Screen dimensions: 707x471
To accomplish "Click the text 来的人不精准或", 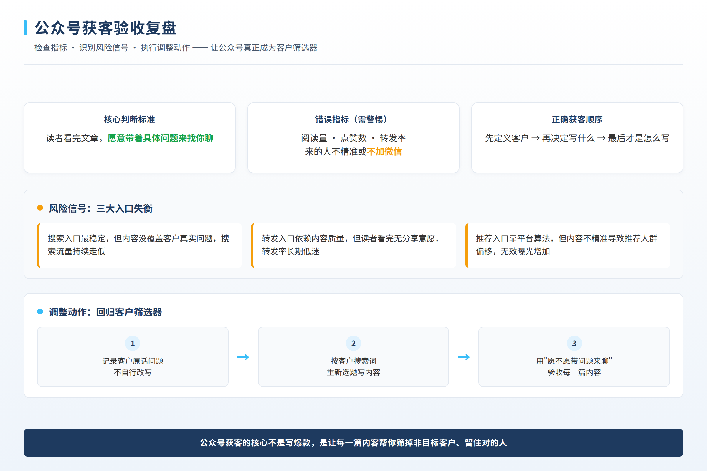I will [336, 152].
